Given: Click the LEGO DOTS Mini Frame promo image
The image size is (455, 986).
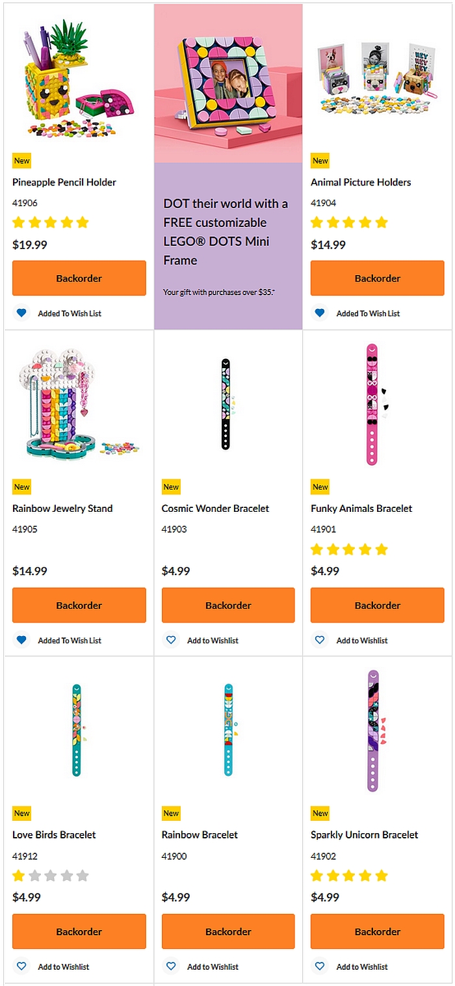Looking at the screenshot, I should pos(228,83).
